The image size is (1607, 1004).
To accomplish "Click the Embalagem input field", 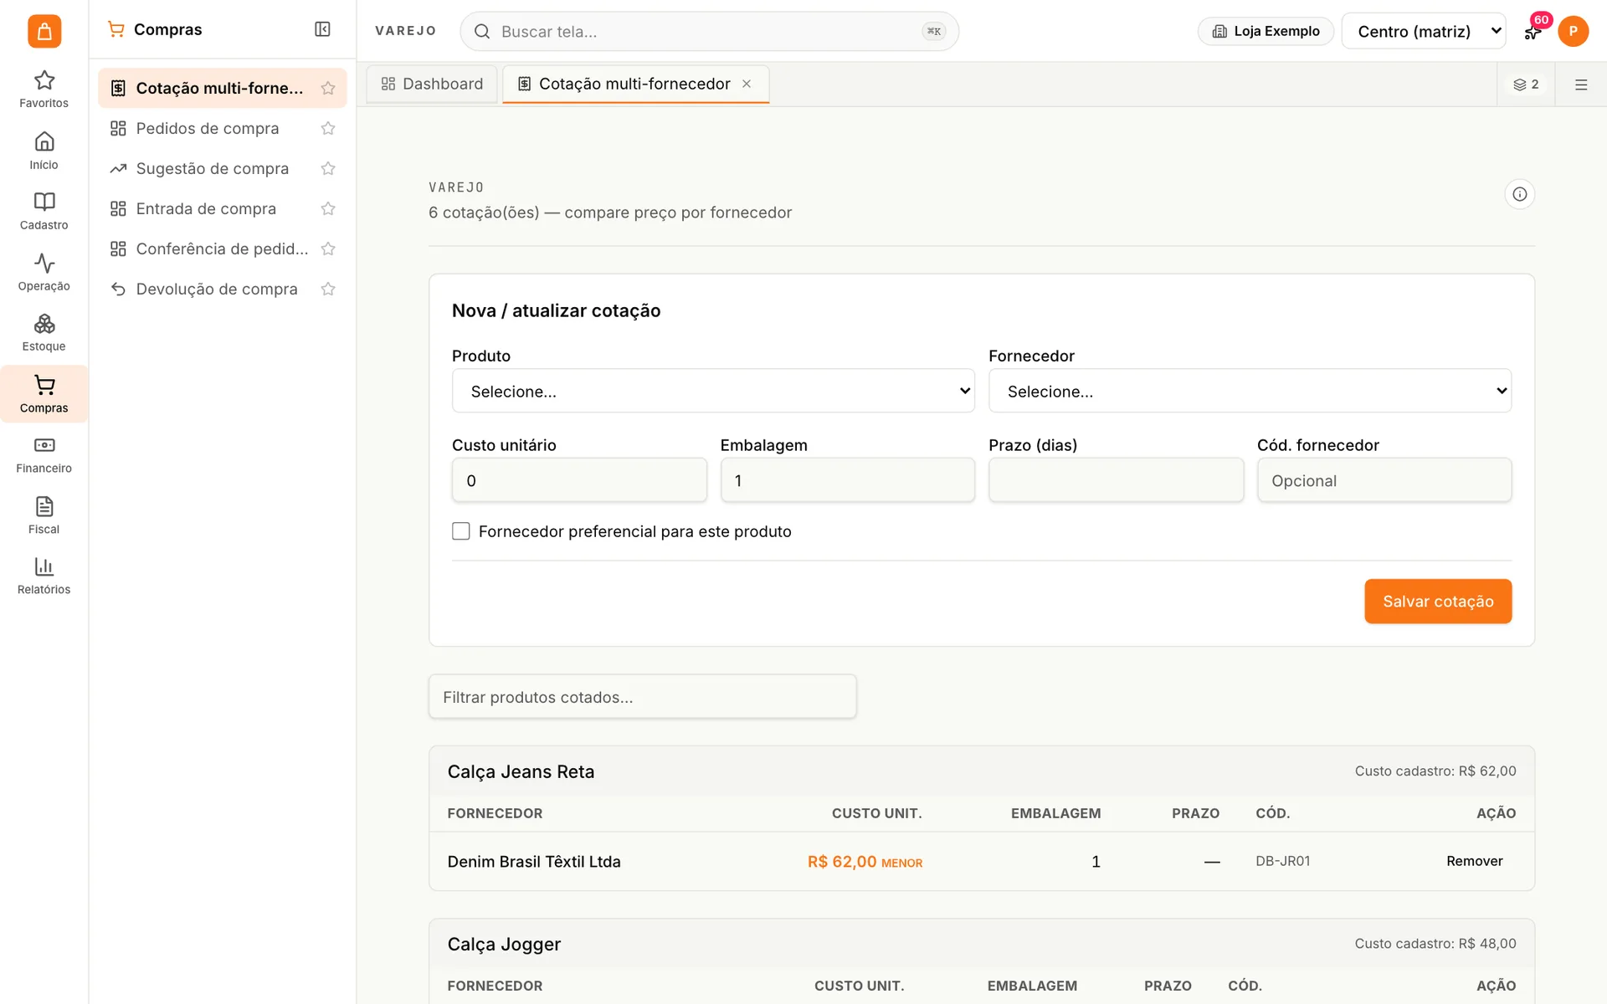I will (x=847, y=480).
